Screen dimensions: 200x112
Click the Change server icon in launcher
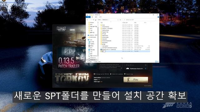click(x=94, y=74)
